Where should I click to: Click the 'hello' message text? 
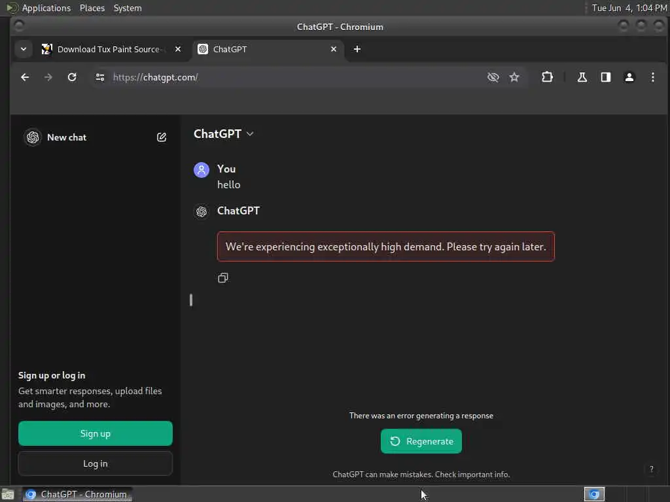[x=228, y=185]
